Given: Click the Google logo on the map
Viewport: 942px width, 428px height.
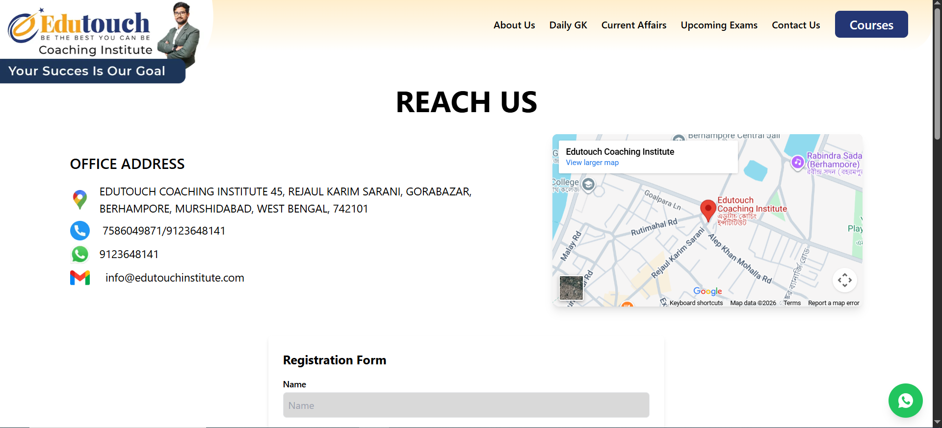Looking at the screenshot, I should [707, 291].
